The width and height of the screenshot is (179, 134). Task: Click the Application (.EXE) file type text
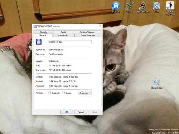56,50
